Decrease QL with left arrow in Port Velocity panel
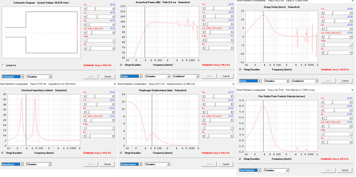Screen dimensions: 356x177 (322, 142)
